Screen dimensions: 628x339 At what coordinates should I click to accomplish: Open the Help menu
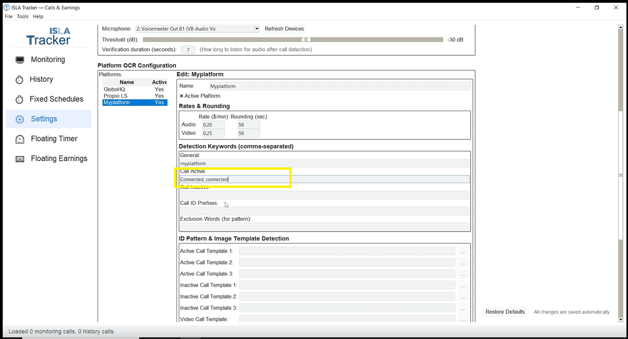point(38,16)
